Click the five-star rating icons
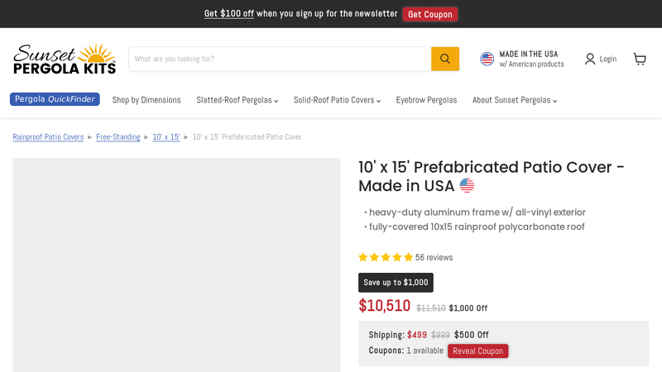The width and height of the screenshot is (662, 372). (x=386, y=257)
